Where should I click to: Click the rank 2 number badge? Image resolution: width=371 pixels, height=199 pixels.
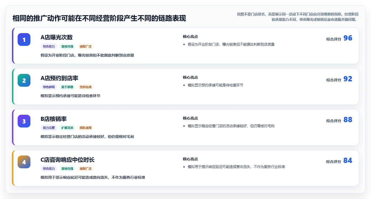(24, 80)
